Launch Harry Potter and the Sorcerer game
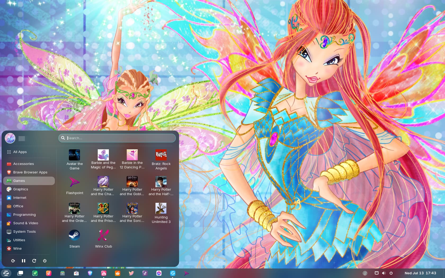Image resolution: width=445 pixels, height=278 pixels. coord(132,213)
